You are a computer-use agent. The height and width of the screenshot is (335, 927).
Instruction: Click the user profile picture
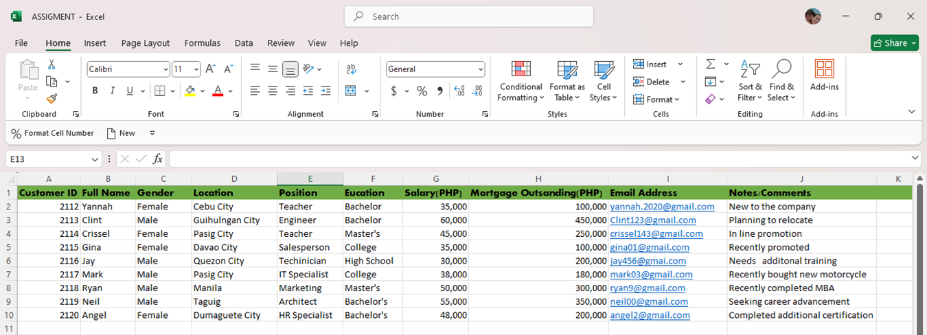813,16
